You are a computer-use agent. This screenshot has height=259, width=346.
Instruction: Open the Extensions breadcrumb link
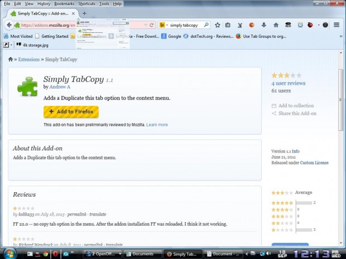tap(29, 59)
